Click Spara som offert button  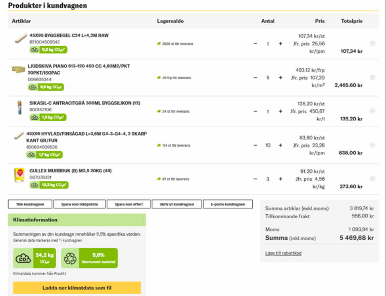click(129, 204)
